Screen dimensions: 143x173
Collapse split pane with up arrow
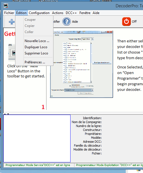(x=5, y=114)
